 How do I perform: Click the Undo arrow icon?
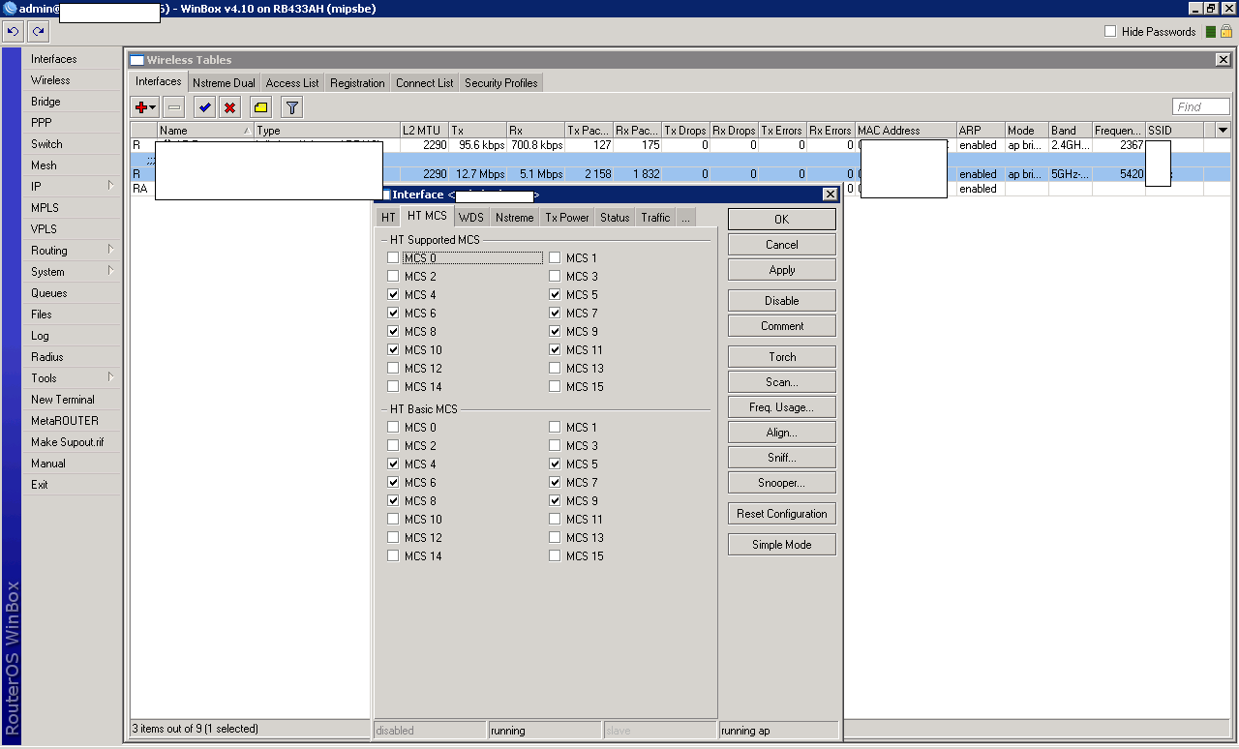click(13, 32)
